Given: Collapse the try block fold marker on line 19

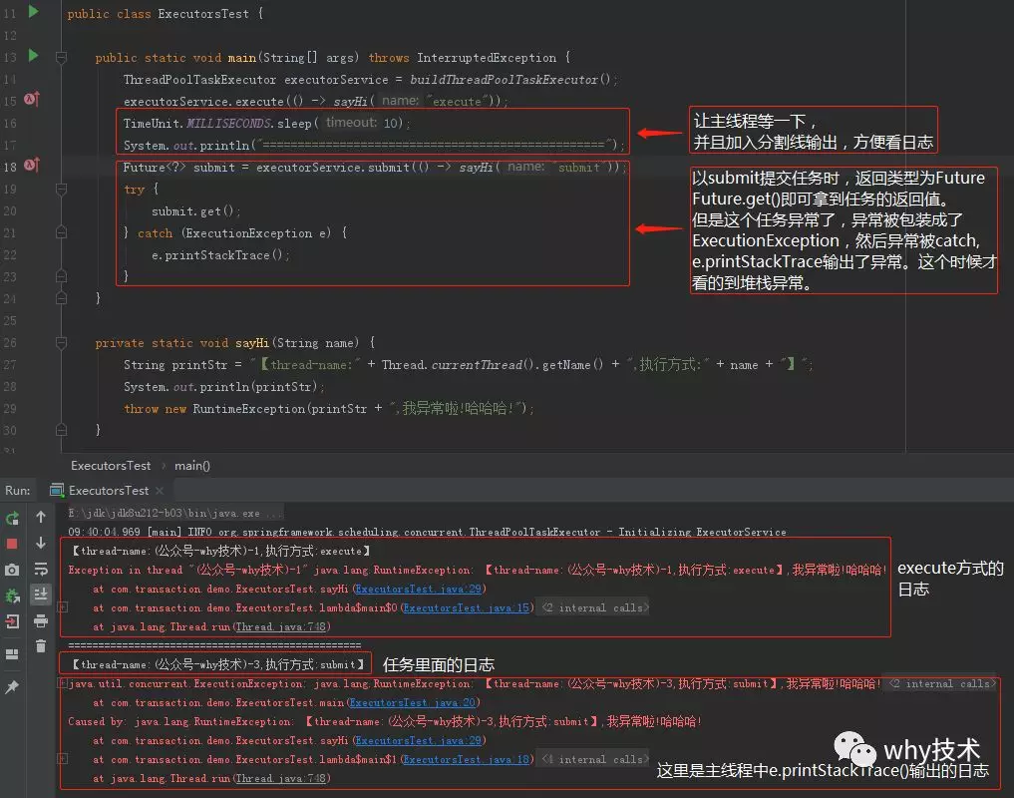Looking at the screenshot, I should (62, 189).
